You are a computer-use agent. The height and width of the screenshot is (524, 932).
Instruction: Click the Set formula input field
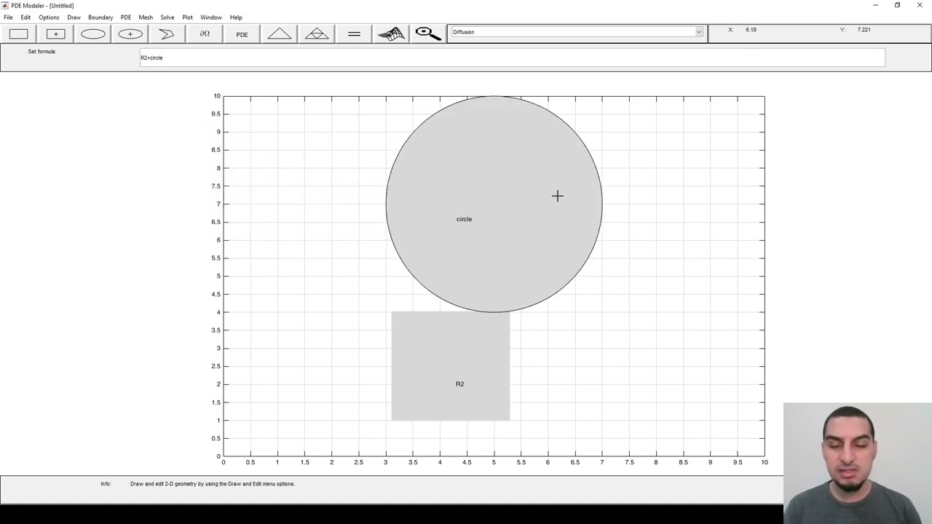point(512,57)
